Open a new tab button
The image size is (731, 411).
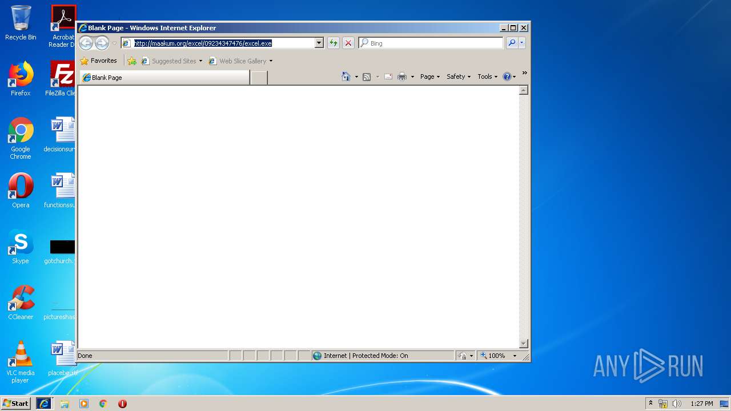coord(259,78)
